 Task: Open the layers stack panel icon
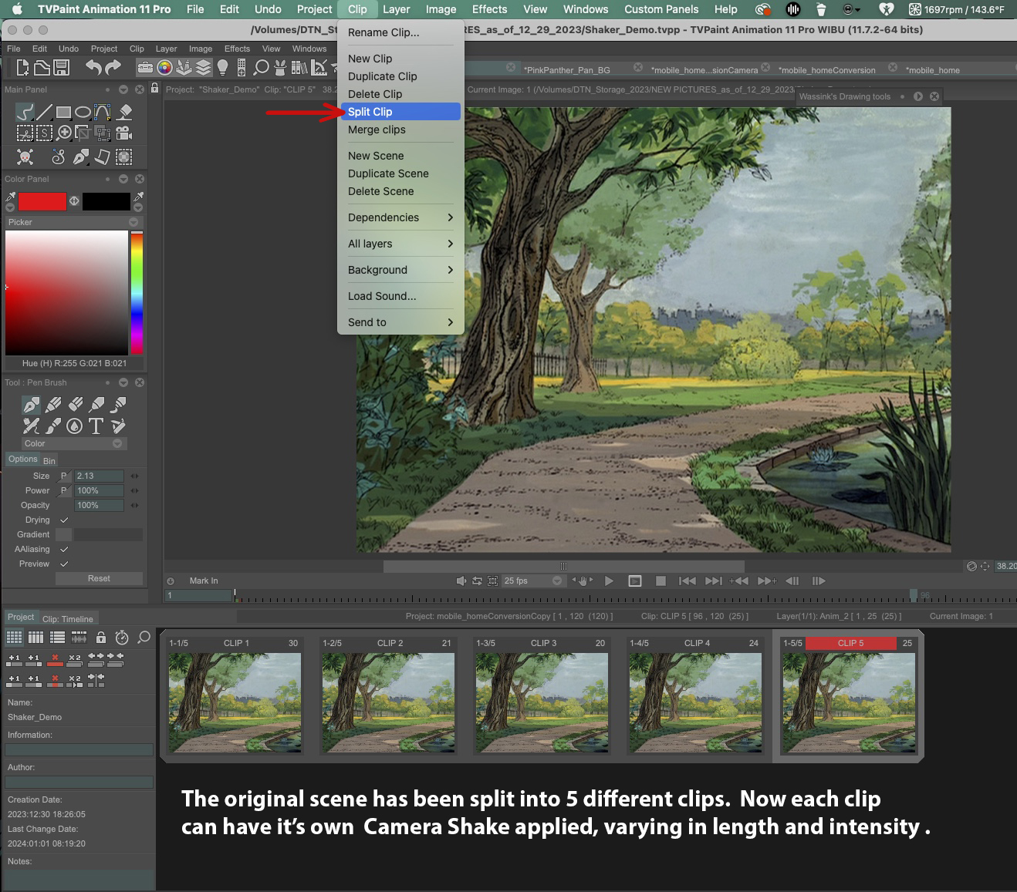(203, 68)
